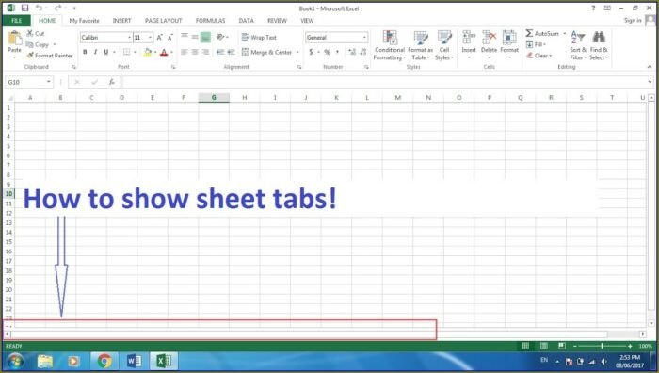The height and width of the screenshot is (373, 659).
Task: Open Format as Table gallery
Action: (420, 45)
